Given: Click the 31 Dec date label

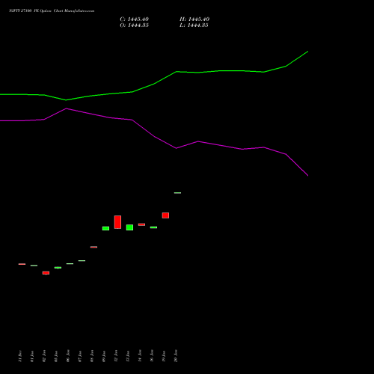Looking at the screenshot, I should click(x=20, y=356).
